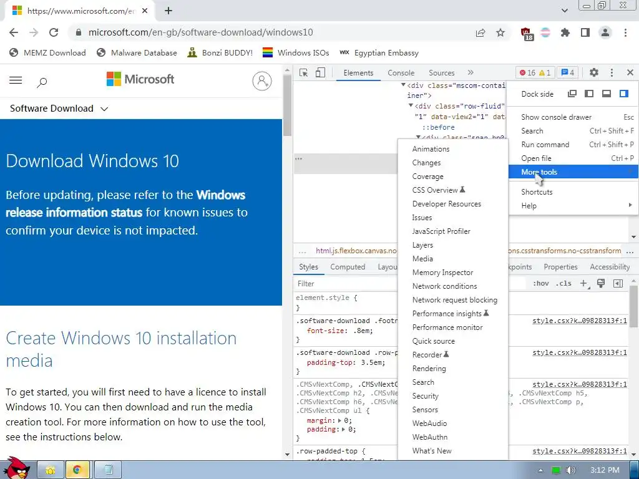The width and height of the screenshot is (639, 479).
Task: Switch to the Console tab
Action: [401, 73]
